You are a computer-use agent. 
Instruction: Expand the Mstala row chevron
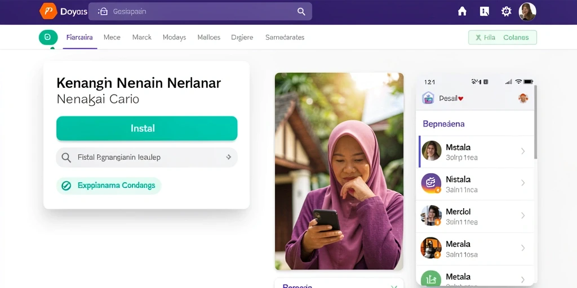click(523, 151)
